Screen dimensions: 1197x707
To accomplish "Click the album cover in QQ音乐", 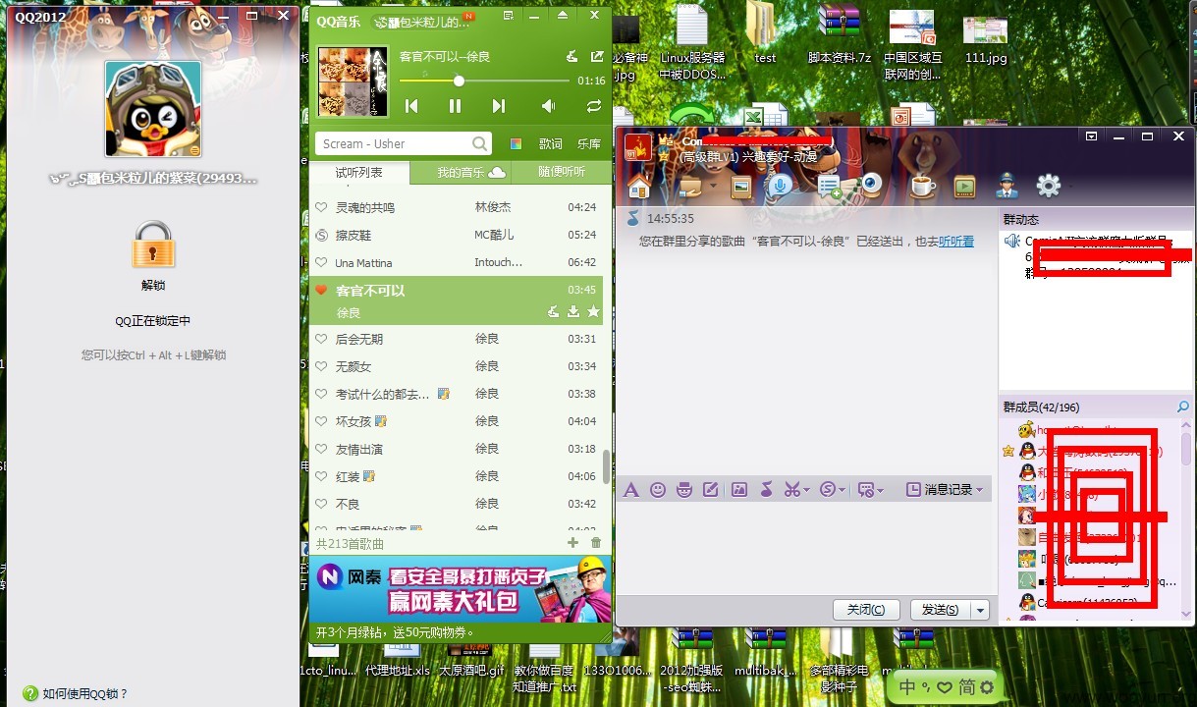I will [353, 82].
